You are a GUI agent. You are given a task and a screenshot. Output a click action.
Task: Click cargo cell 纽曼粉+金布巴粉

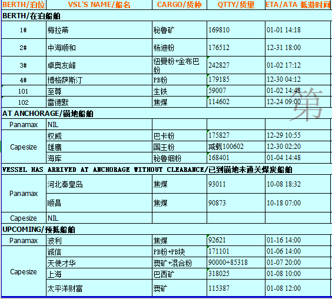tap(180, 65)
